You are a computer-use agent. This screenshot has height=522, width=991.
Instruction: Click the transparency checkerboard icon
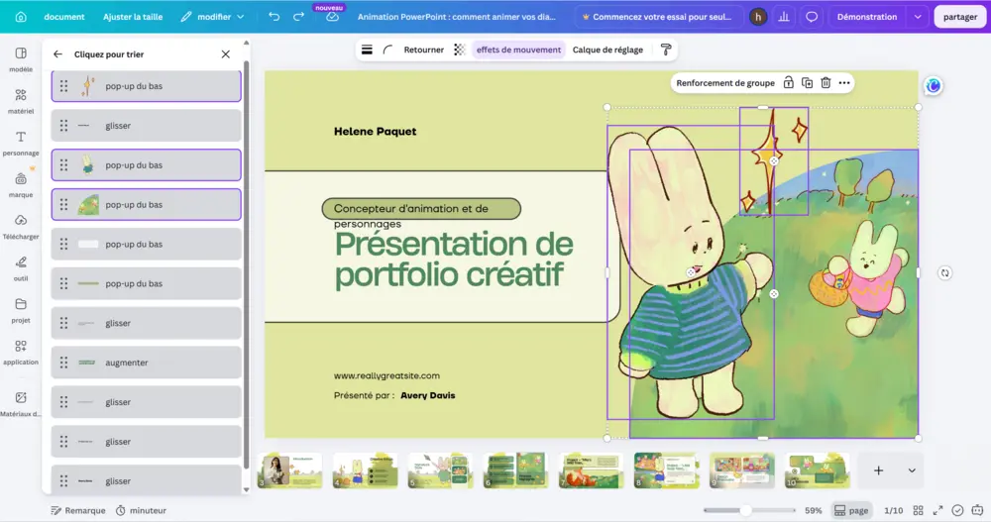[x=460, y=50]
